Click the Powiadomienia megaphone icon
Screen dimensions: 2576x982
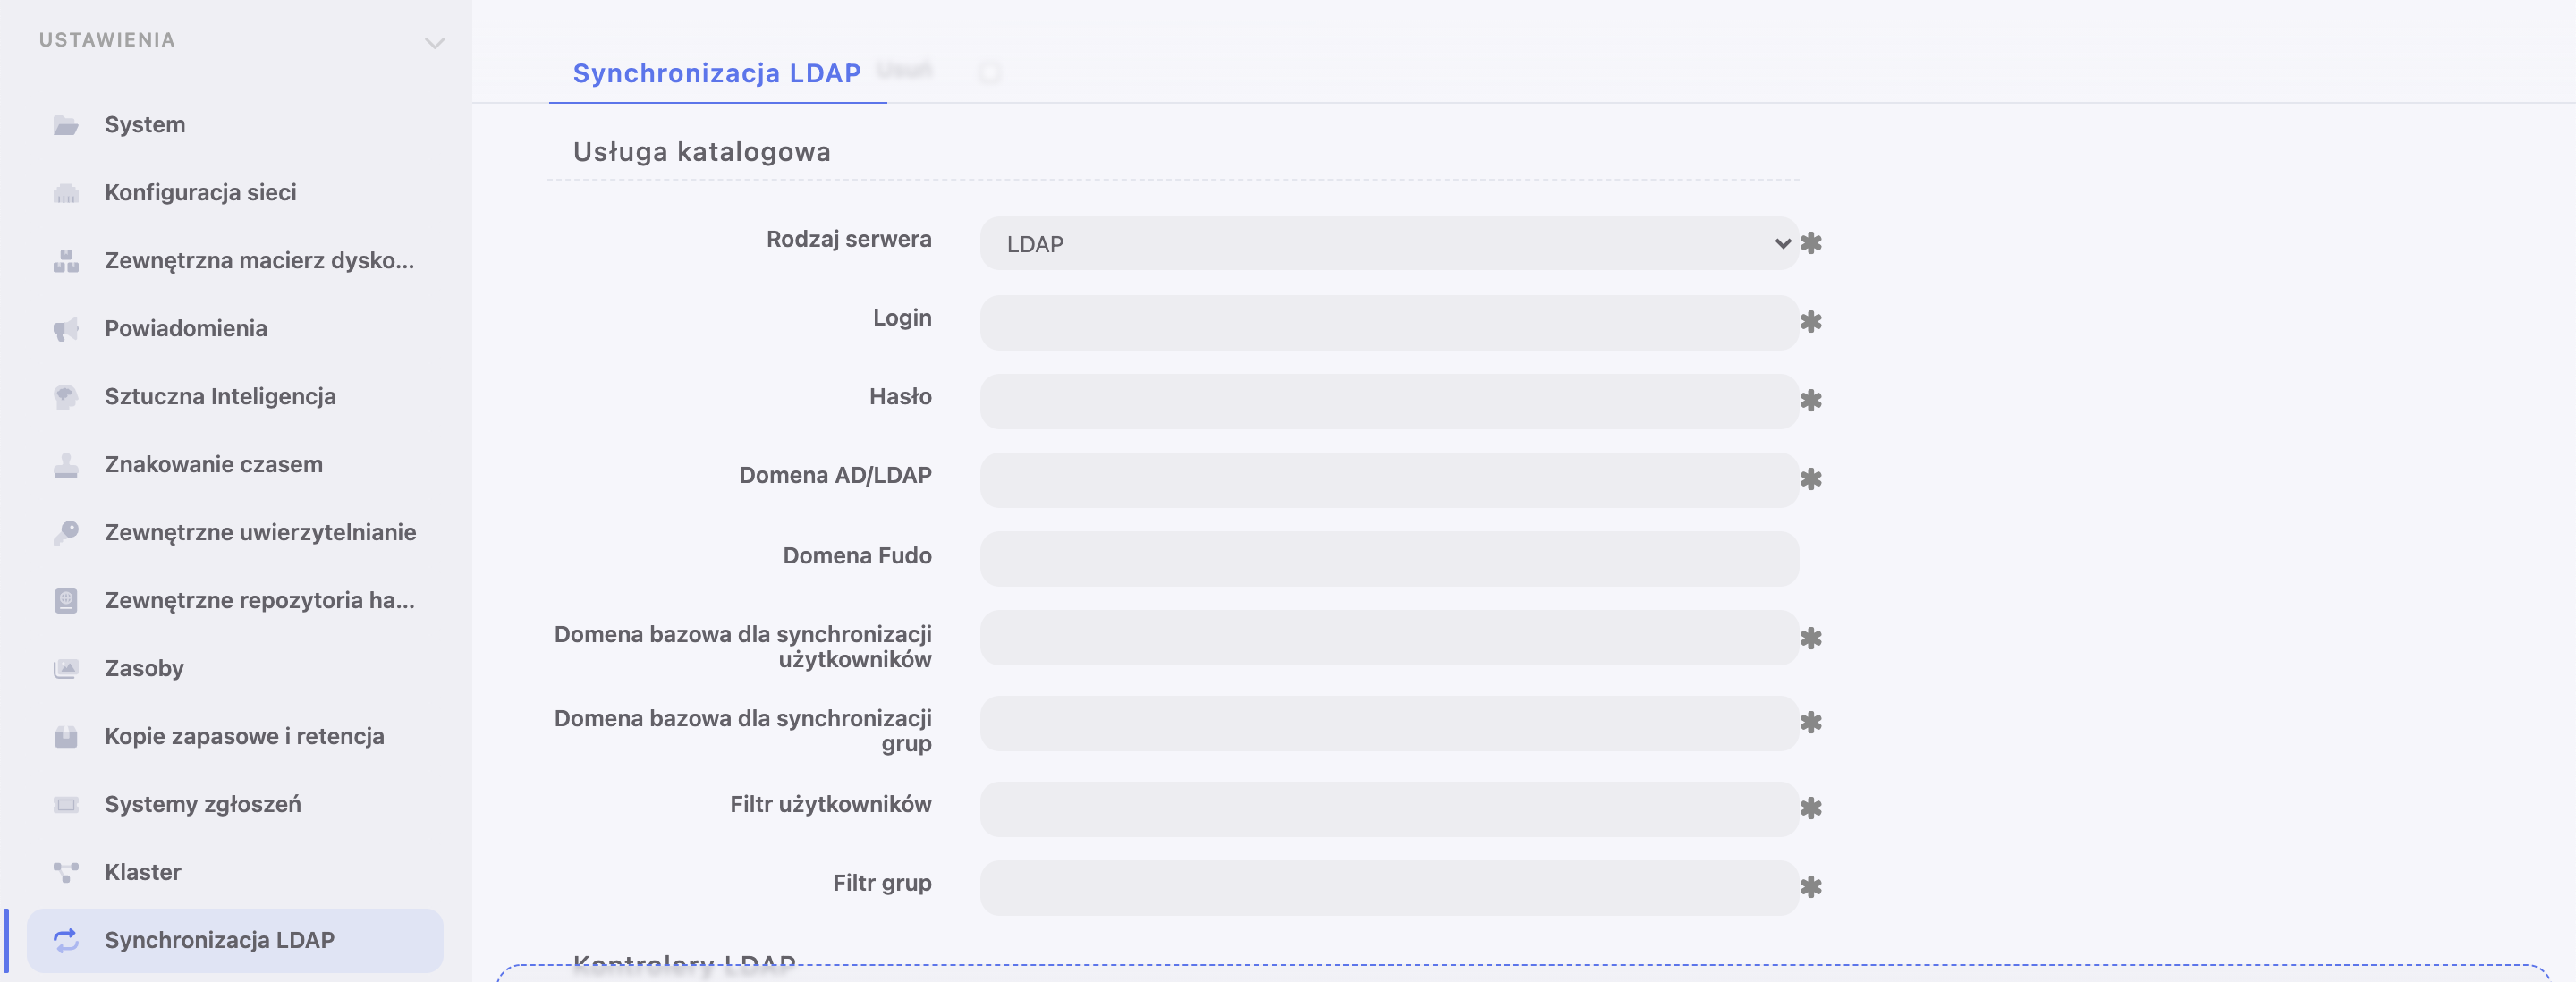(x=66, y=329)
